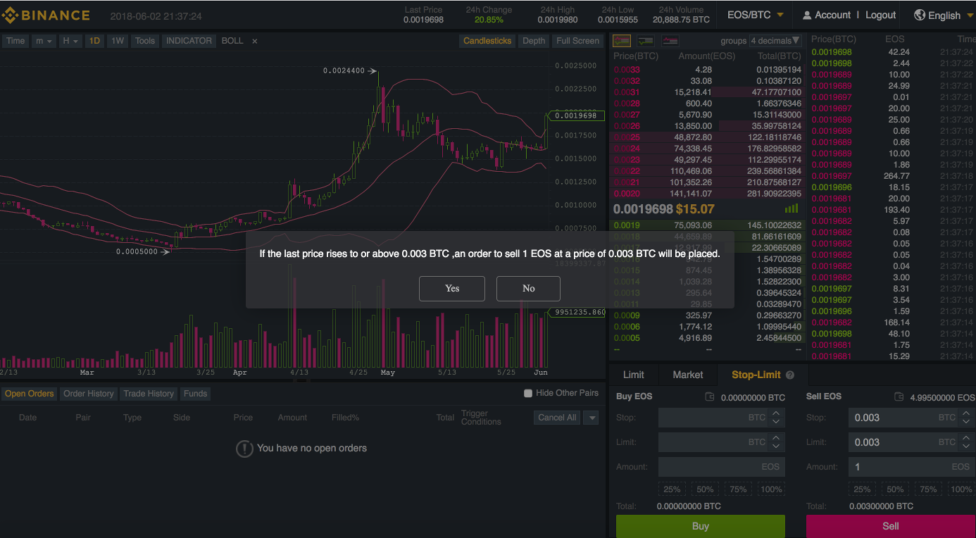Show buy orders only order book view
The width and height of the screenshot is (976, 538).
point(646,41)
